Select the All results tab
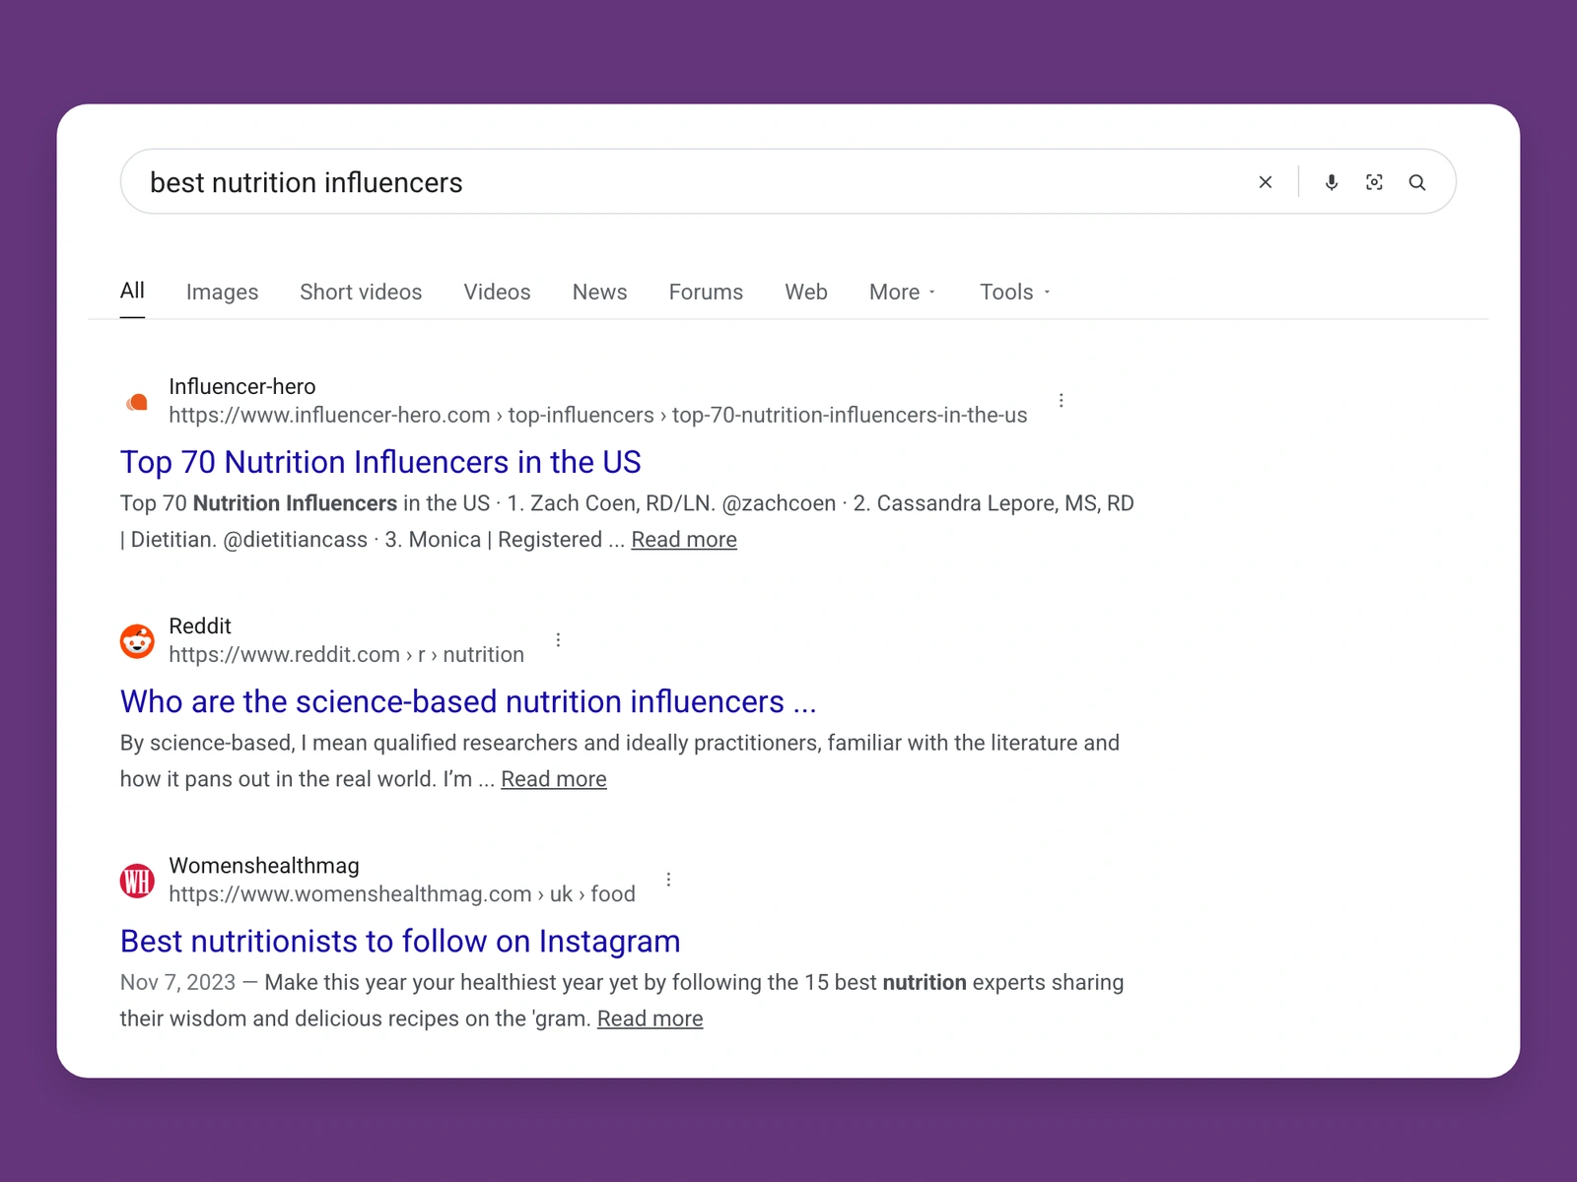The height and width of the screenshot is (1182, 1577). pos(132,291)
